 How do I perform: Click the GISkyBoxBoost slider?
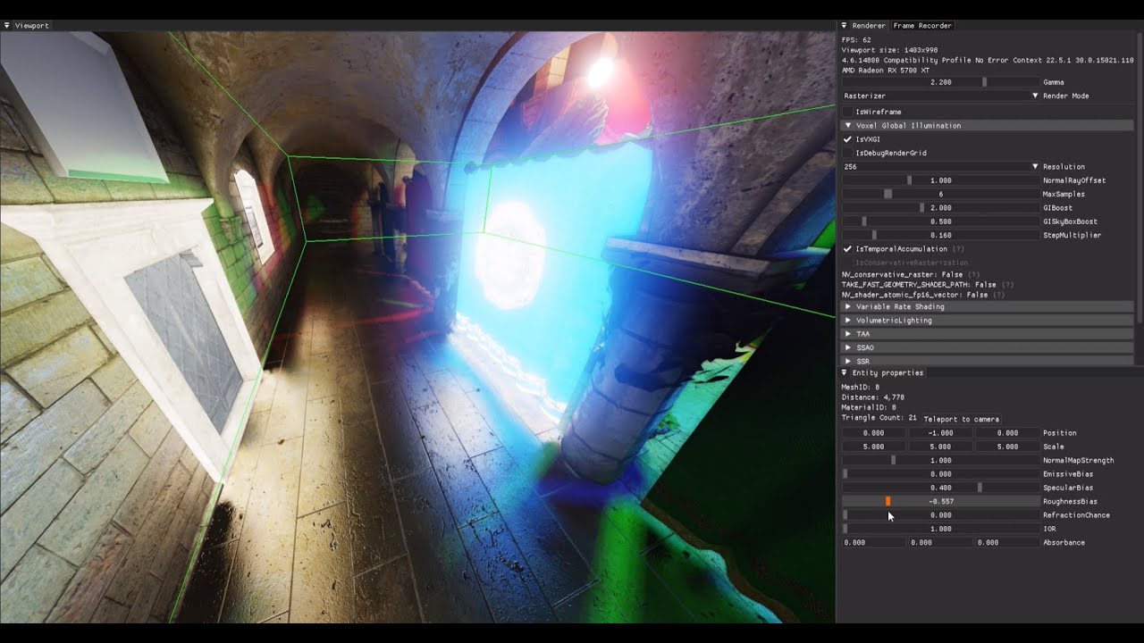pyautogui.click(x=940, y=221)
